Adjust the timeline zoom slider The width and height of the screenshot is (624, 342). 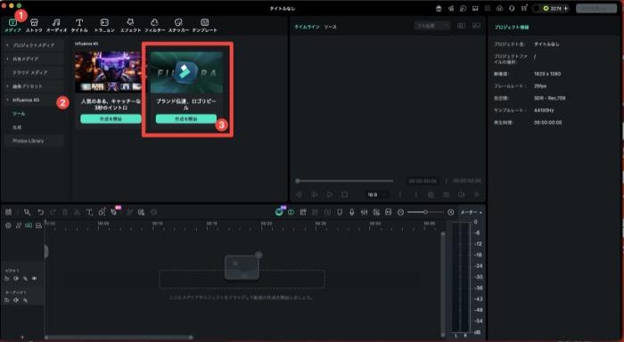(425, 212)
